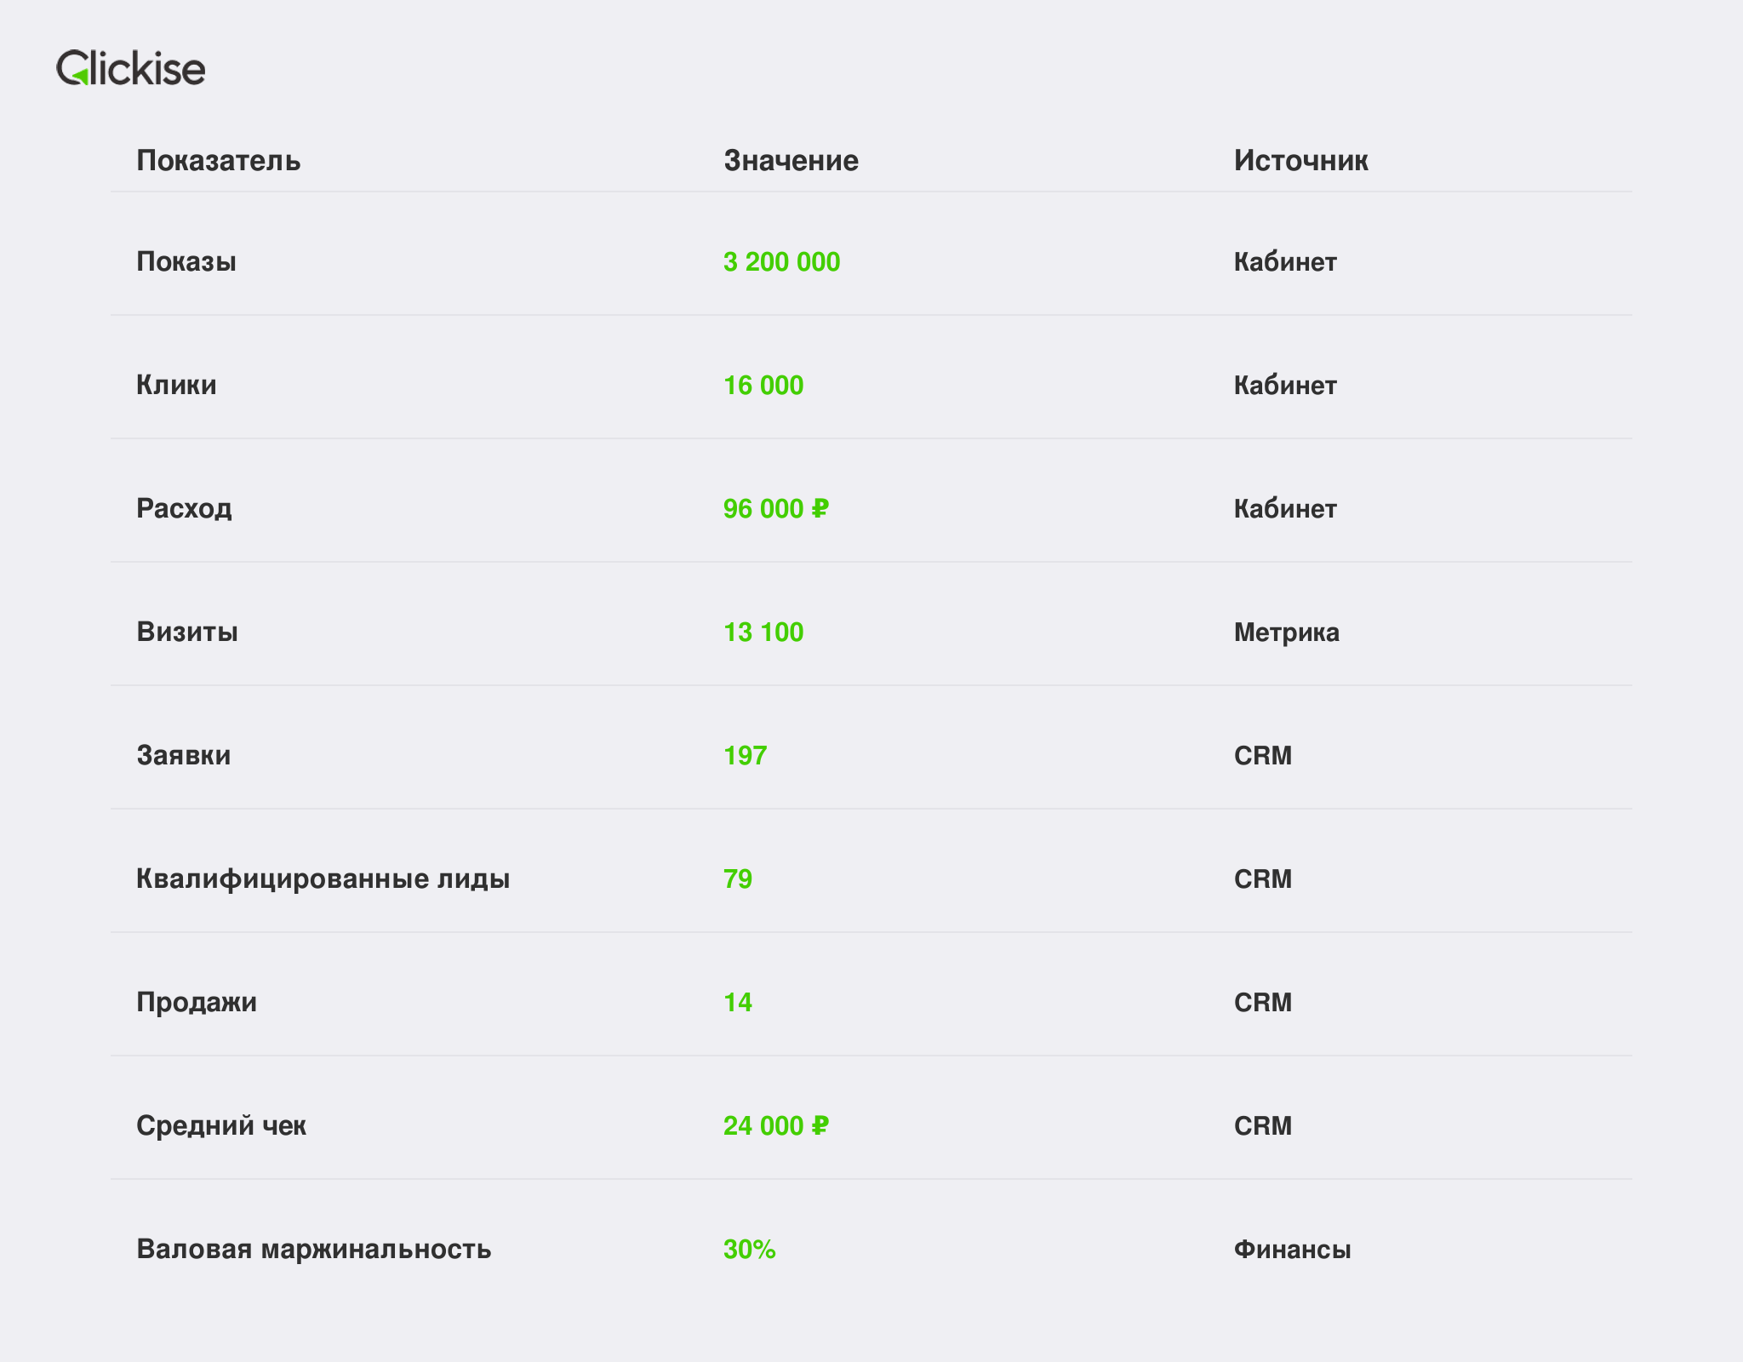Click the 197 requests value

tap(746, 755)
